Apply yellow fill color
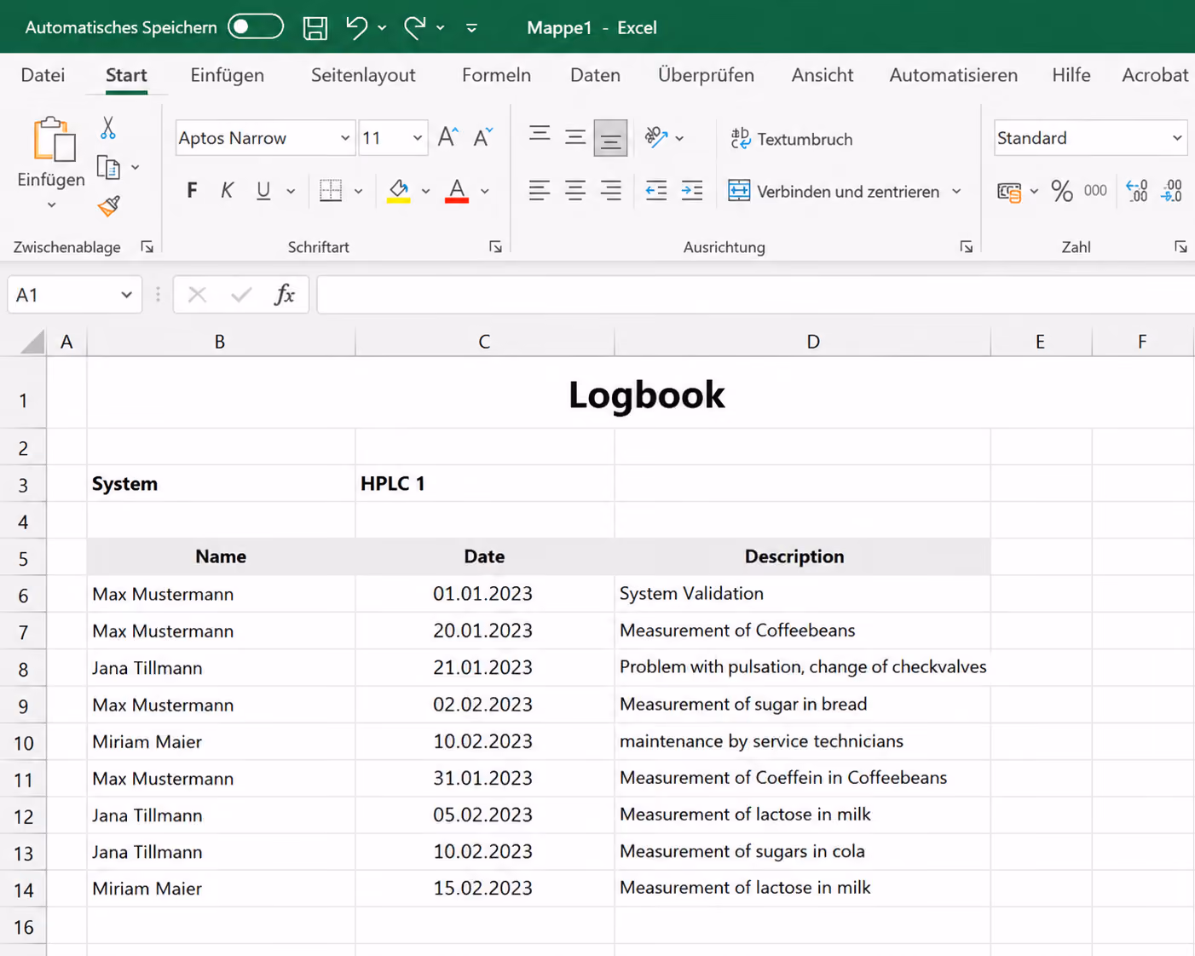This screenshot has width=1195, height=956. pos(398,191)
